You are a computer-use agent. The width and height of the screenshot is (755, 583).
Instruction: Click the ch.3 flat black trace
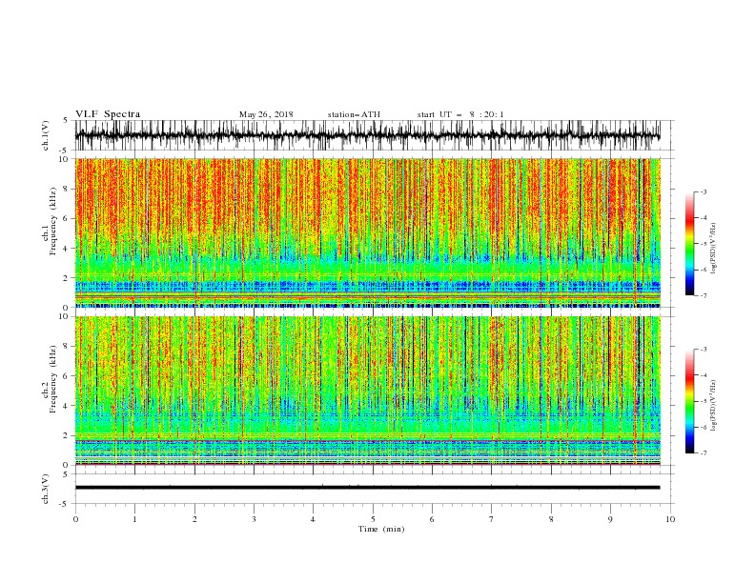coord(367,488)
